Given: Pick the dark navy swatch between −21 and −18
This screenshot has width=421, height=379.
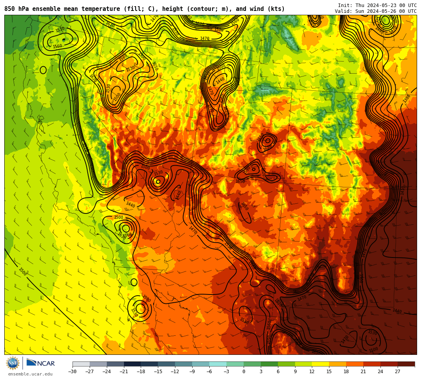Looking at the screenshot, I should tap(133, 364).
